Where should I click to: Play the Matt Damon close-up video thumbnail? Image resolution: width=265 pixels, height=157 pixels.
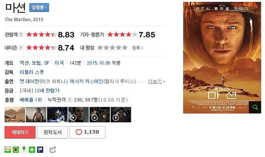(x=78, y=115)
